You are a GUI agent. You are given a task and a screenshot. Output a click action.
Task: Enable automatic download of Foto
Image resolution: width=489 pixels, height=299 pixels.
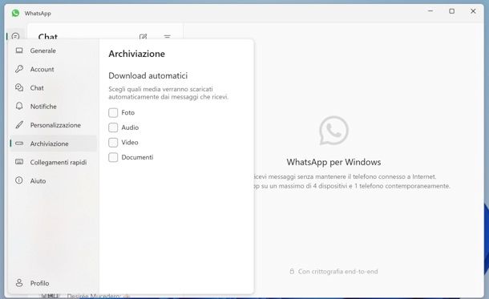tap(113, 112)
